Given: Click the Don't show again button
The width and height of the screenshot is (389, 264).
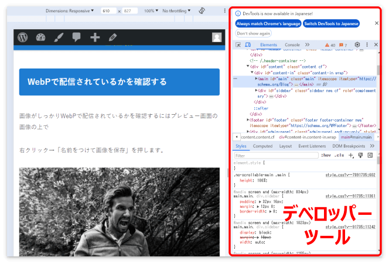Looking at the screenshot, I should (x=253, y=33).
